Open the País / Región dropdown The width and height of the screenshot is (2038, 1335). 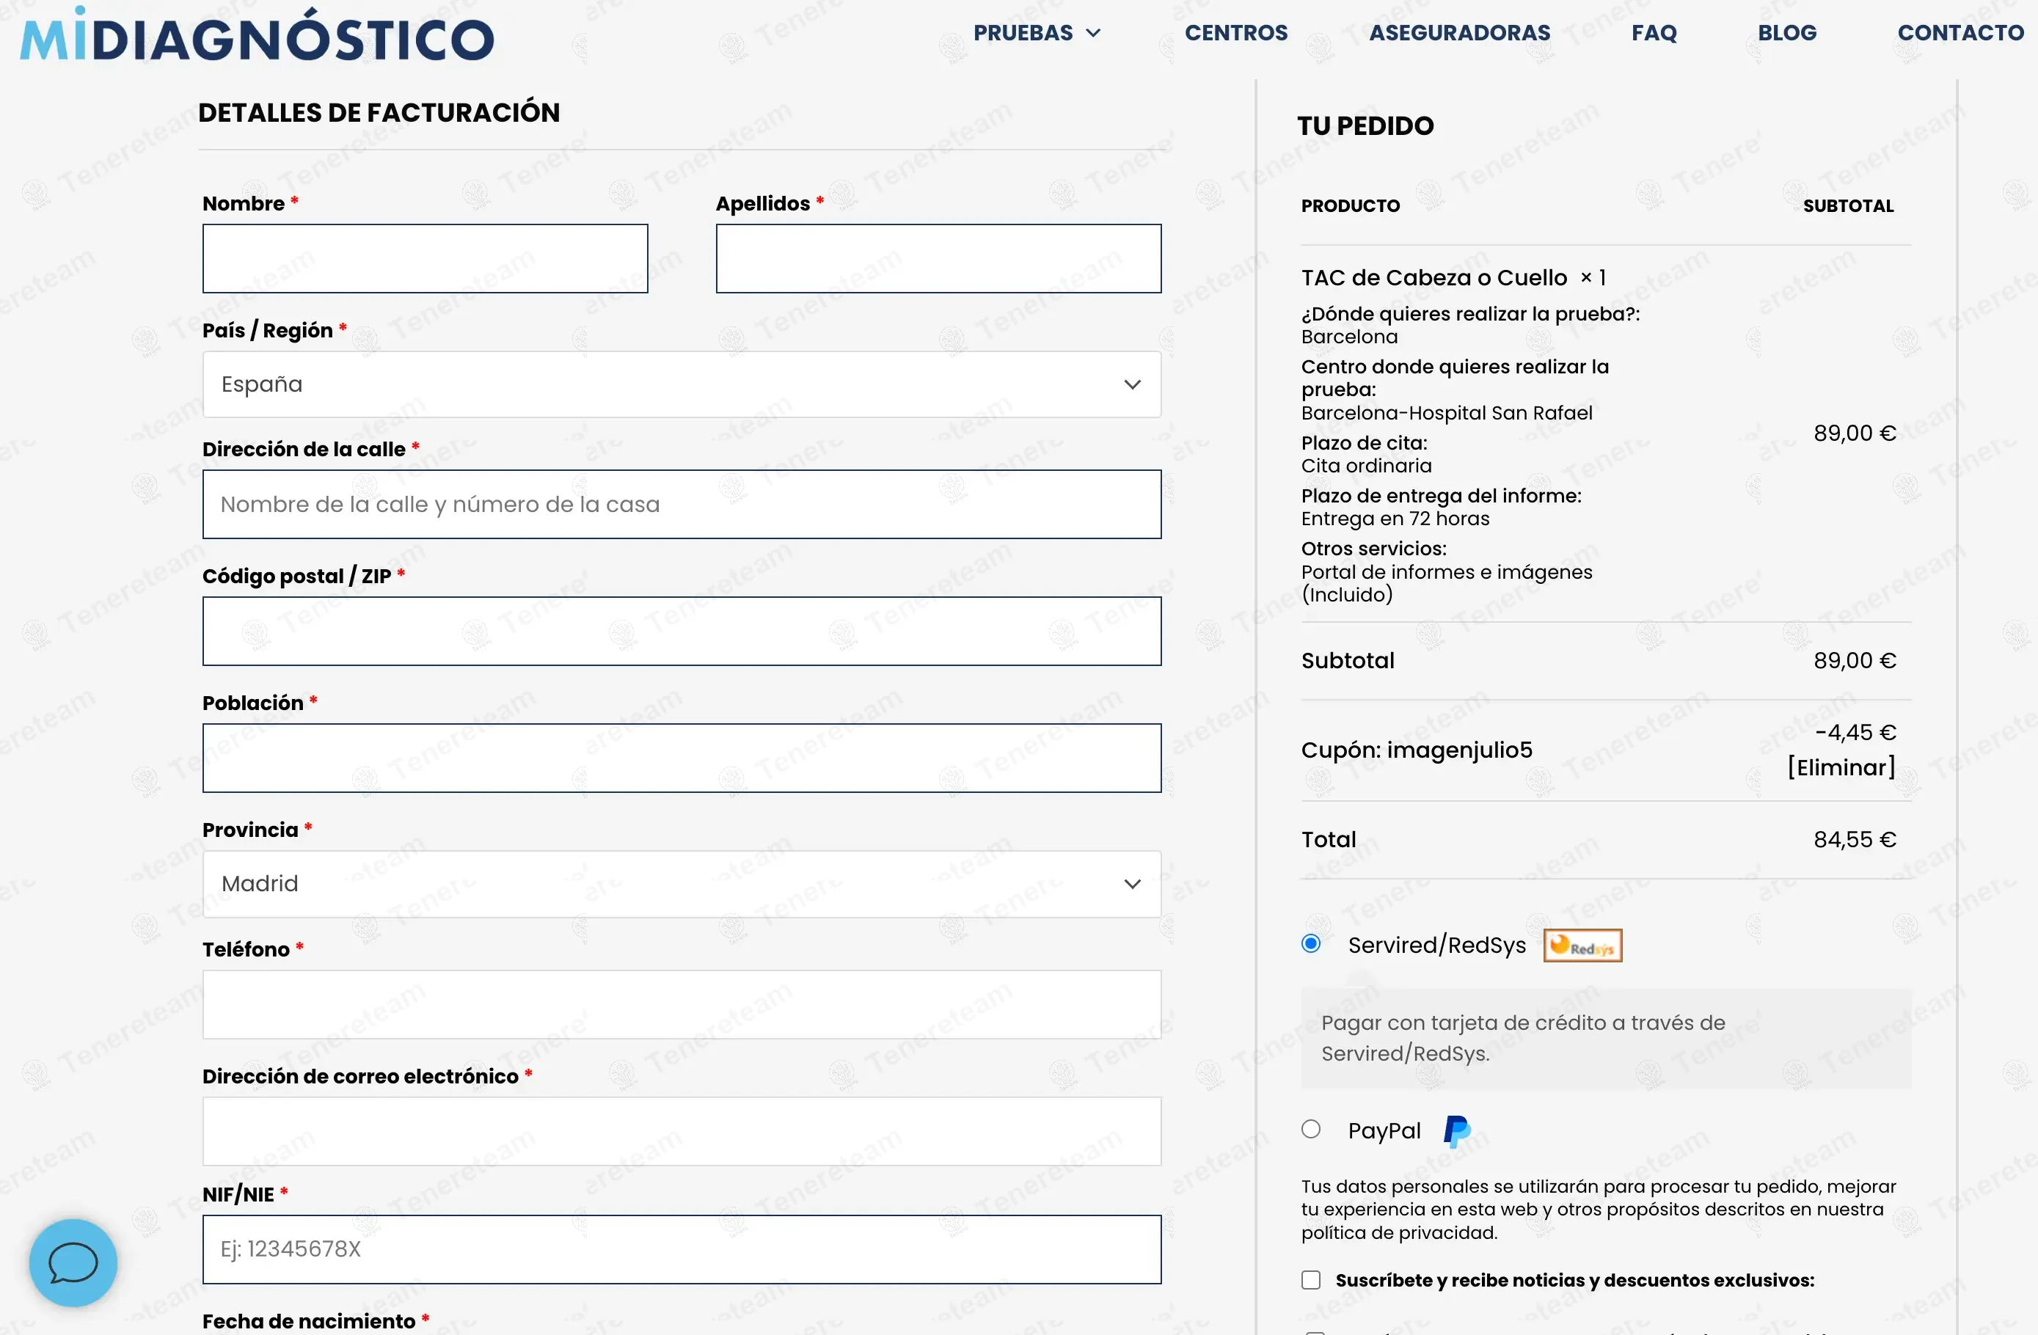pyautogui.click(x=682, y=384)
